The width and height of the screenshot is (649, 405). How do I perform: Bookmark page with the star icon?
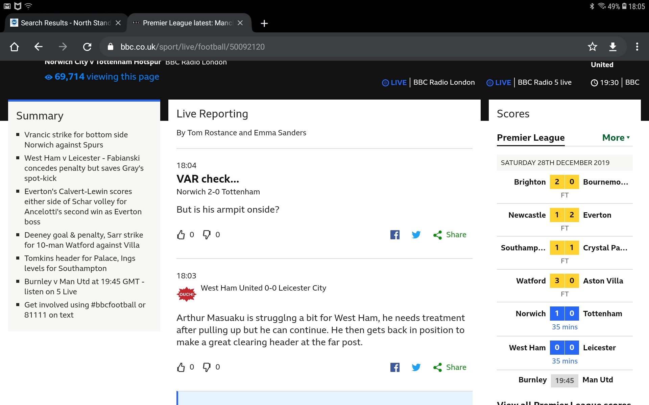(x=593, y=47)
